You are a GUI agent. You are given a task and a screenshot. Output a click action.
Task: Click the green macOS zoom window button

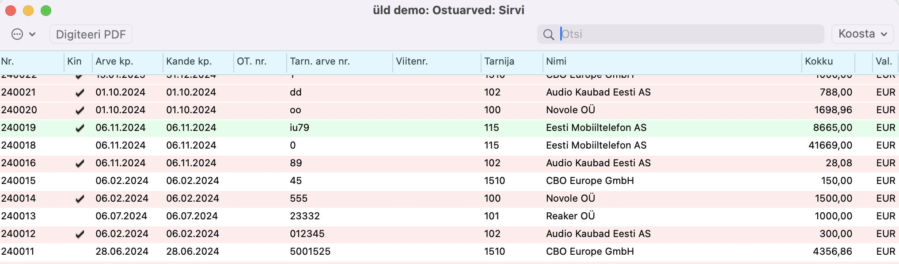pyautogui.click(x=46, y=10)
